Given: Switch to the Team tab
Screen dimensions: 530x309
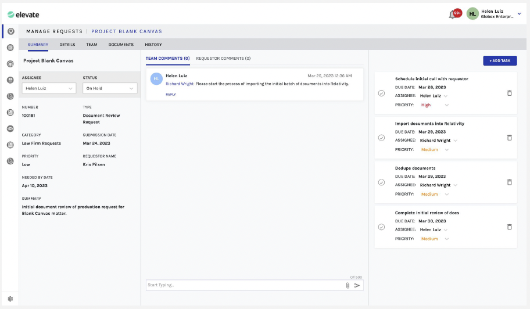Looking at the screenshot, I should point(92,45).
